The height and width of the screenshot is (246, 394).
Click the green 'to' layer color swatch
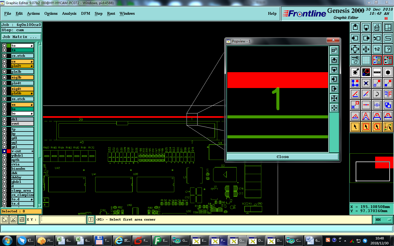point(9,46)
